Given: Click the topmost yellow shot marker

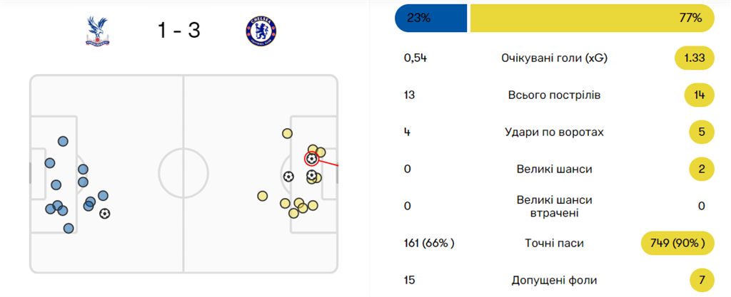Looking at the screenshot, I should coord(287,132).
